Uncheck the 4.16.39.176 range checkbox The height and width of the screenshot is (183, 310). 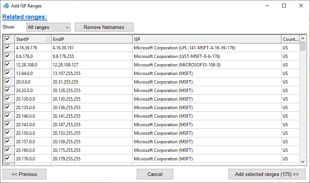7,48
